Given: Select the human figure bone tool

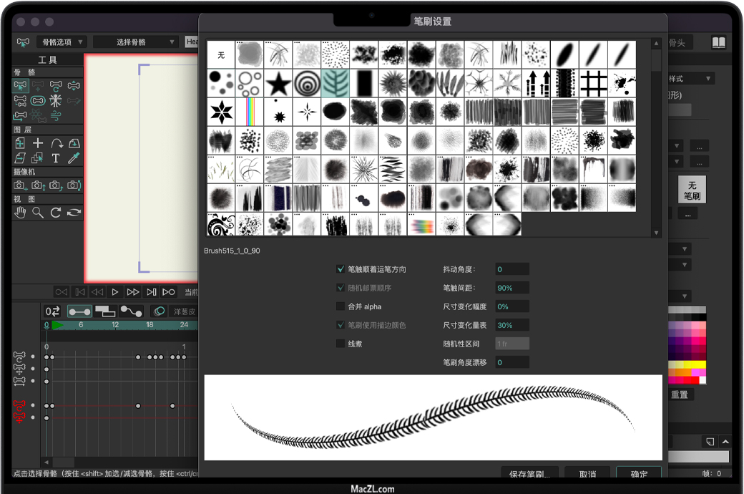Looking at the screenshot, I should [56, 100].
